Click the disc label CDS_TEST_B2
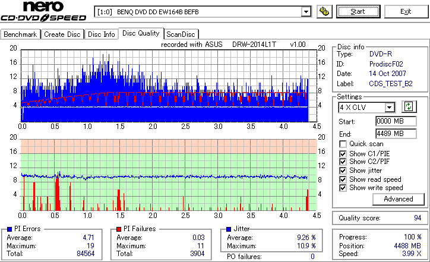This screenshot has width=430, height=262. pos(391,84)
